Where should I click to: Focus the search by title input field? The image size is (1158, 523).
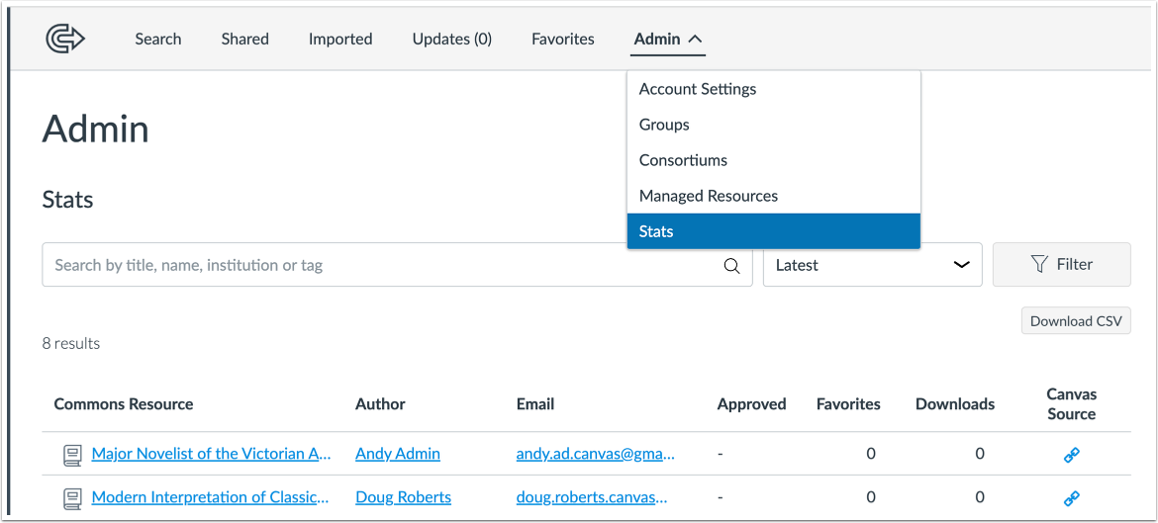pos(381,265)
